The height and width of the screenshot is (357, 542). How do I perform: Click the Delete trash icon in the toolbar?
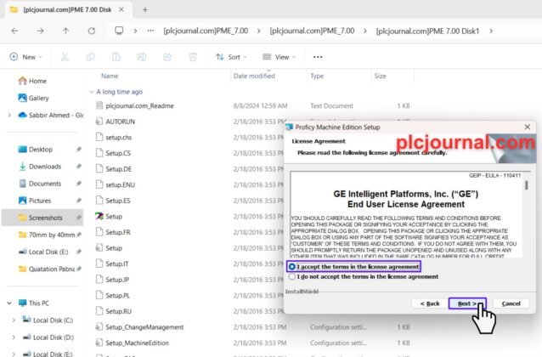(x=193, y=57)
